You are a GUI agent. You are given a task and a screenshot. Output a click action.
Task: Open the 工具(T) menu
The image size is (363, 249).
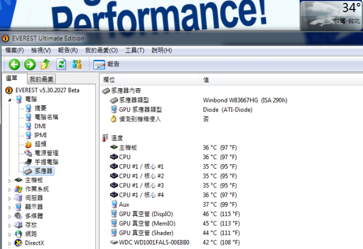(135, 50)
